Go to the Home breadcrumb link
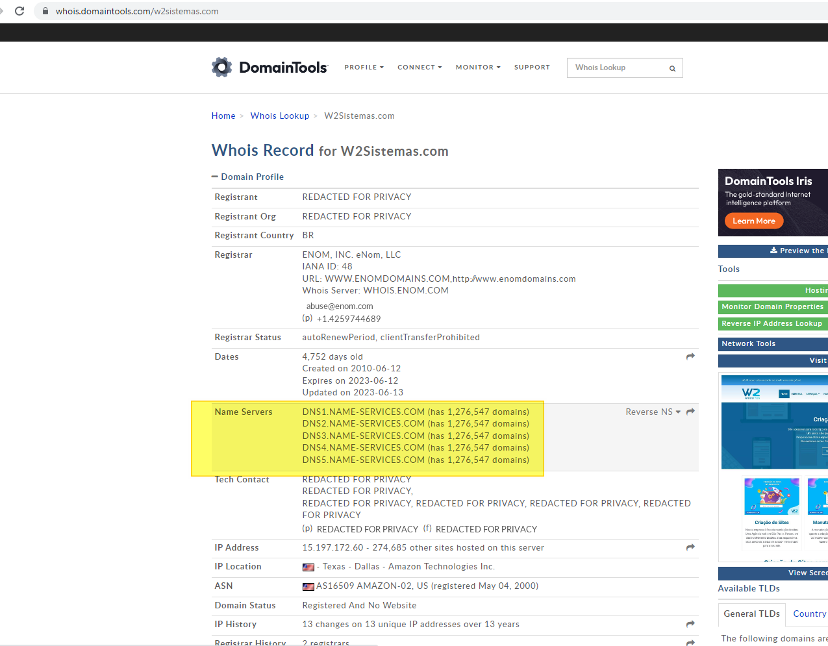 (223, 116)
